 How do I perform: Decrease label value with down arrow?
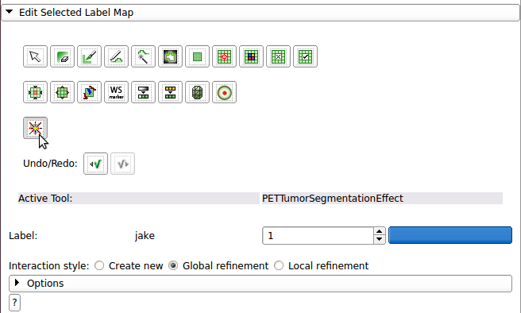pos(380,240)
